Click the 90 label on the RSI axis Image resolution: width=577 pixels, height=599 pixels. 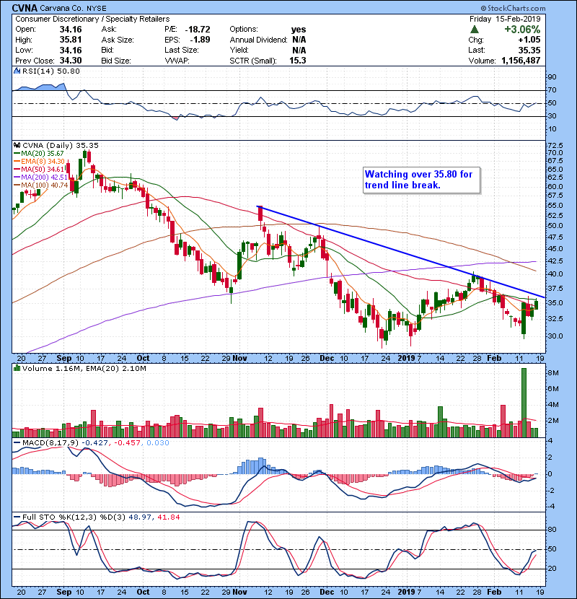coord(552,77)
